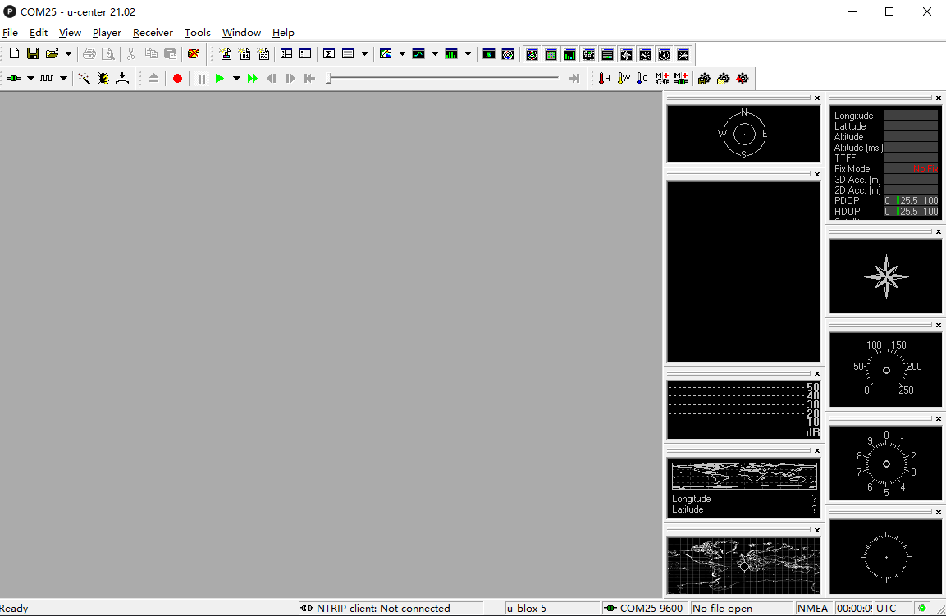Perform a hot start with red thermometer H
946x616 pixels.
605,79
